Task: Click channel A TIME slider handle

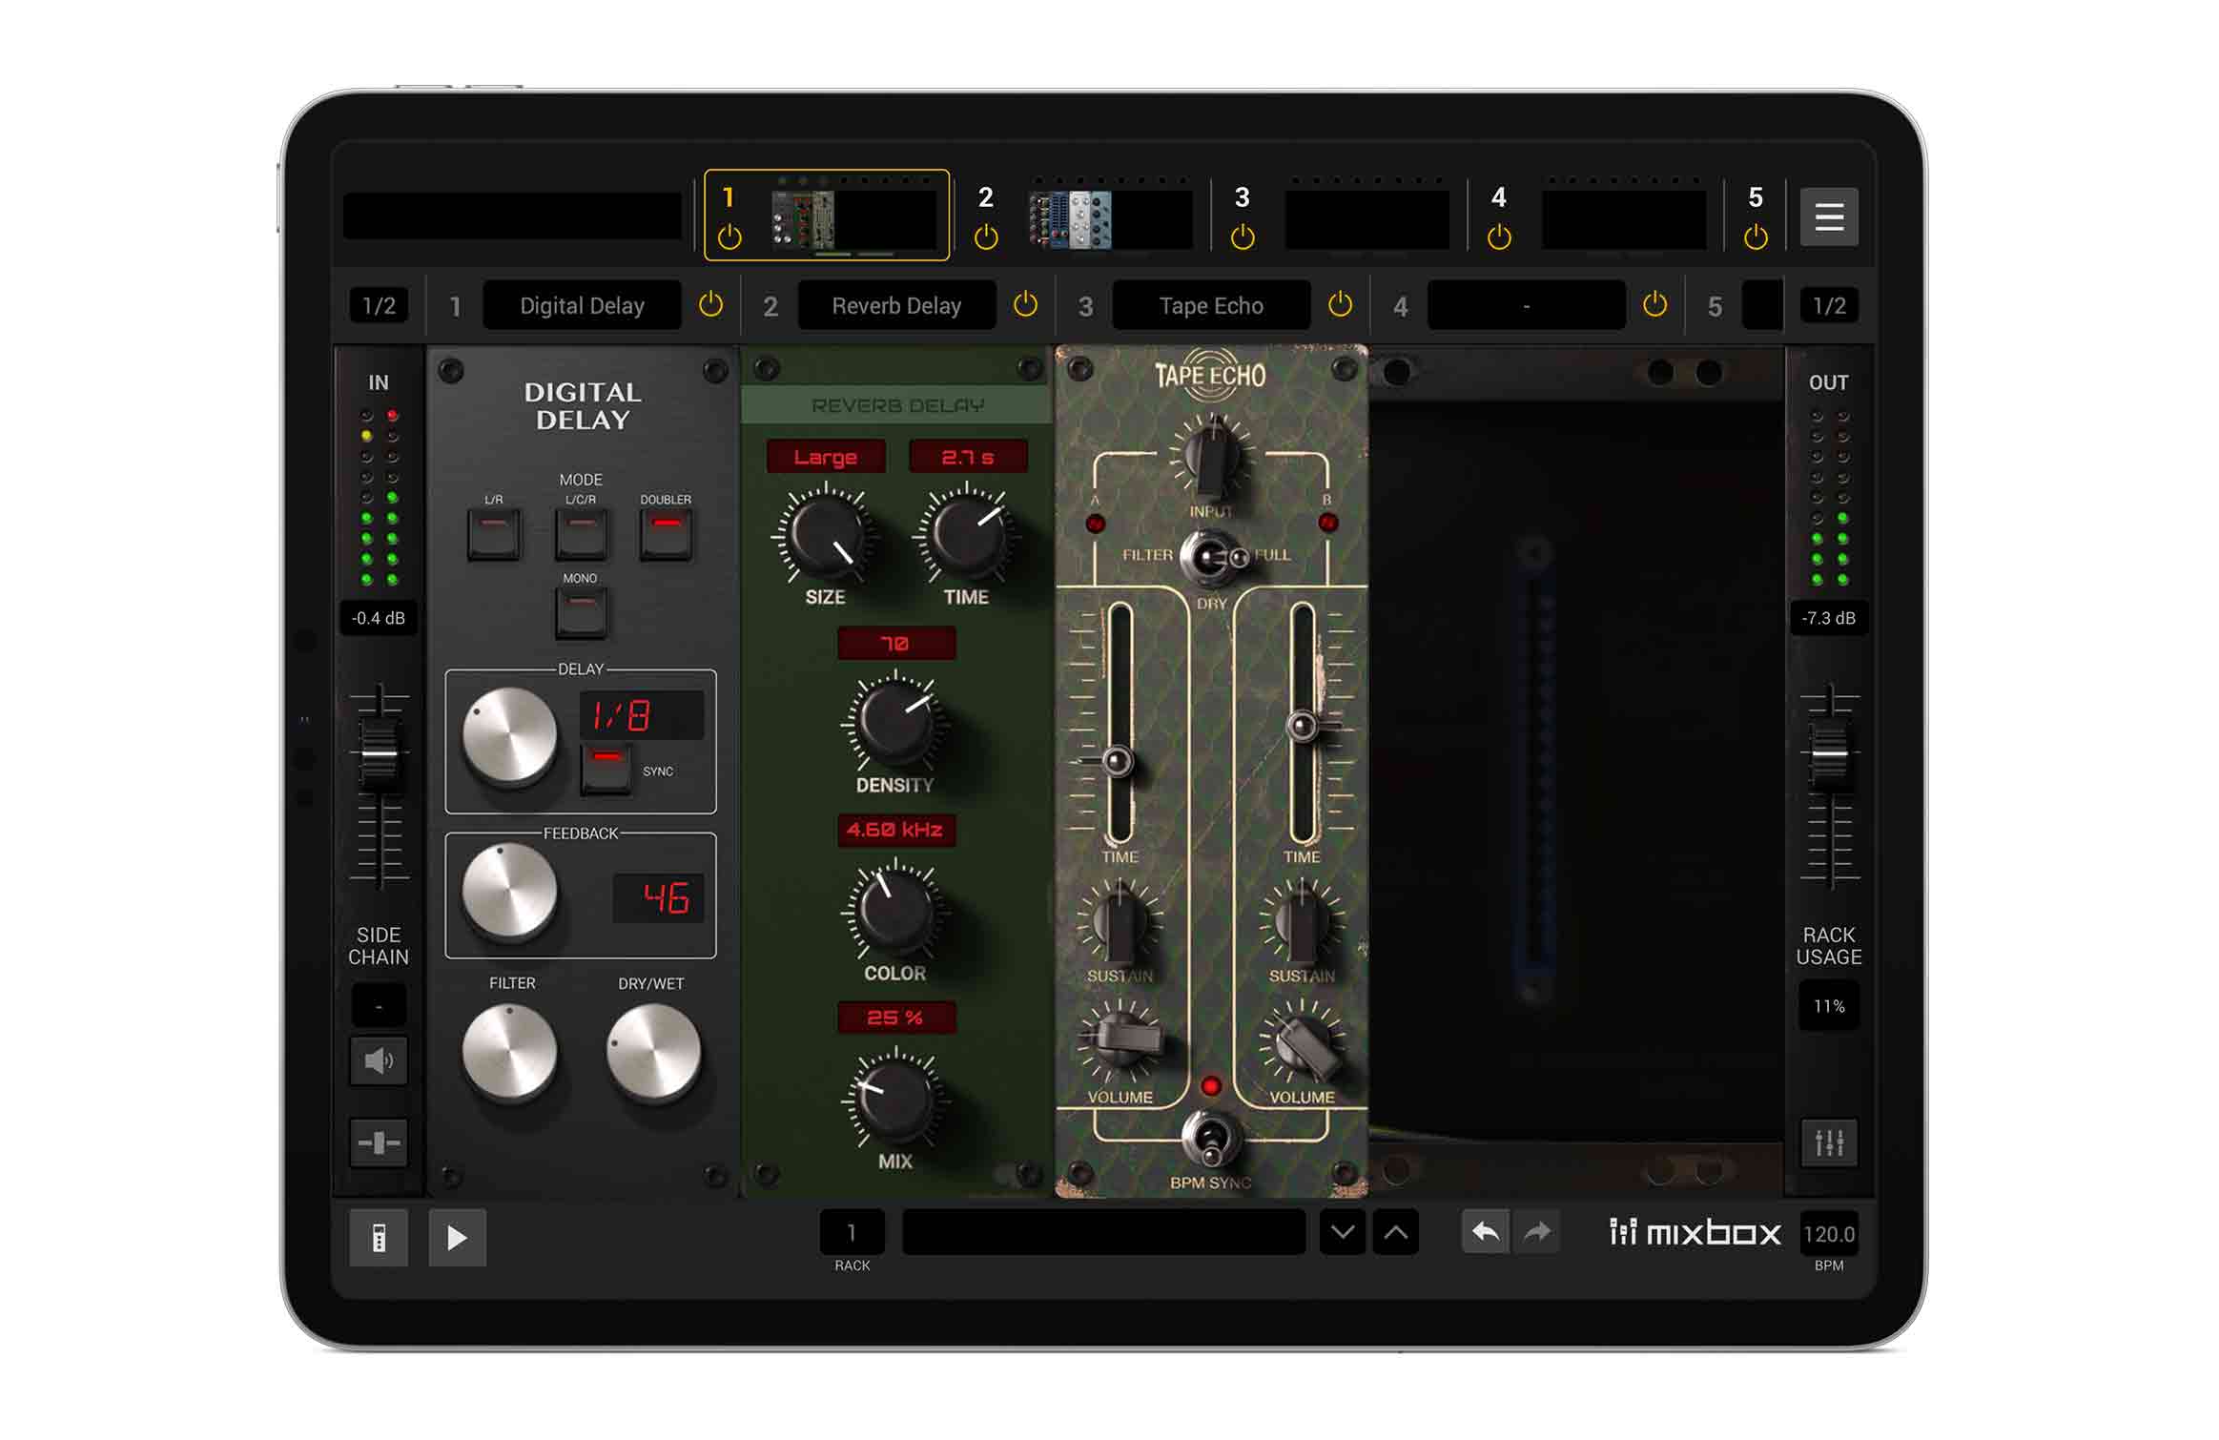Action: [1117, 761]
